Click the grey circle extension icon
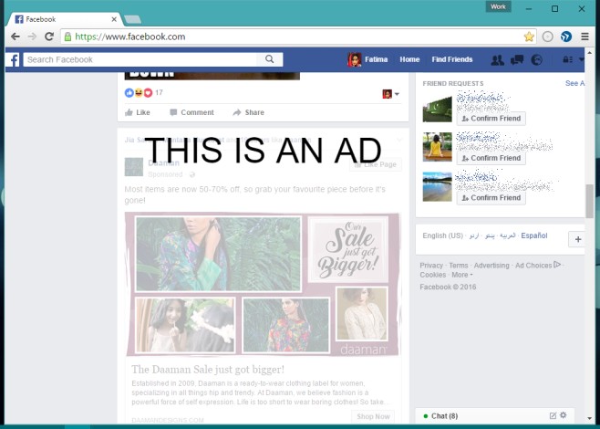This screenshot has height=429, width=600. pyautogui.click(x=548, y=37)
